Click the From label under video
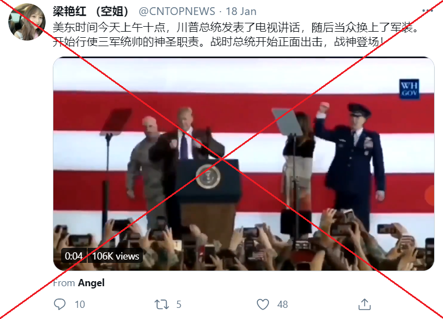This screenshot has width=443, height=319. 64,283
